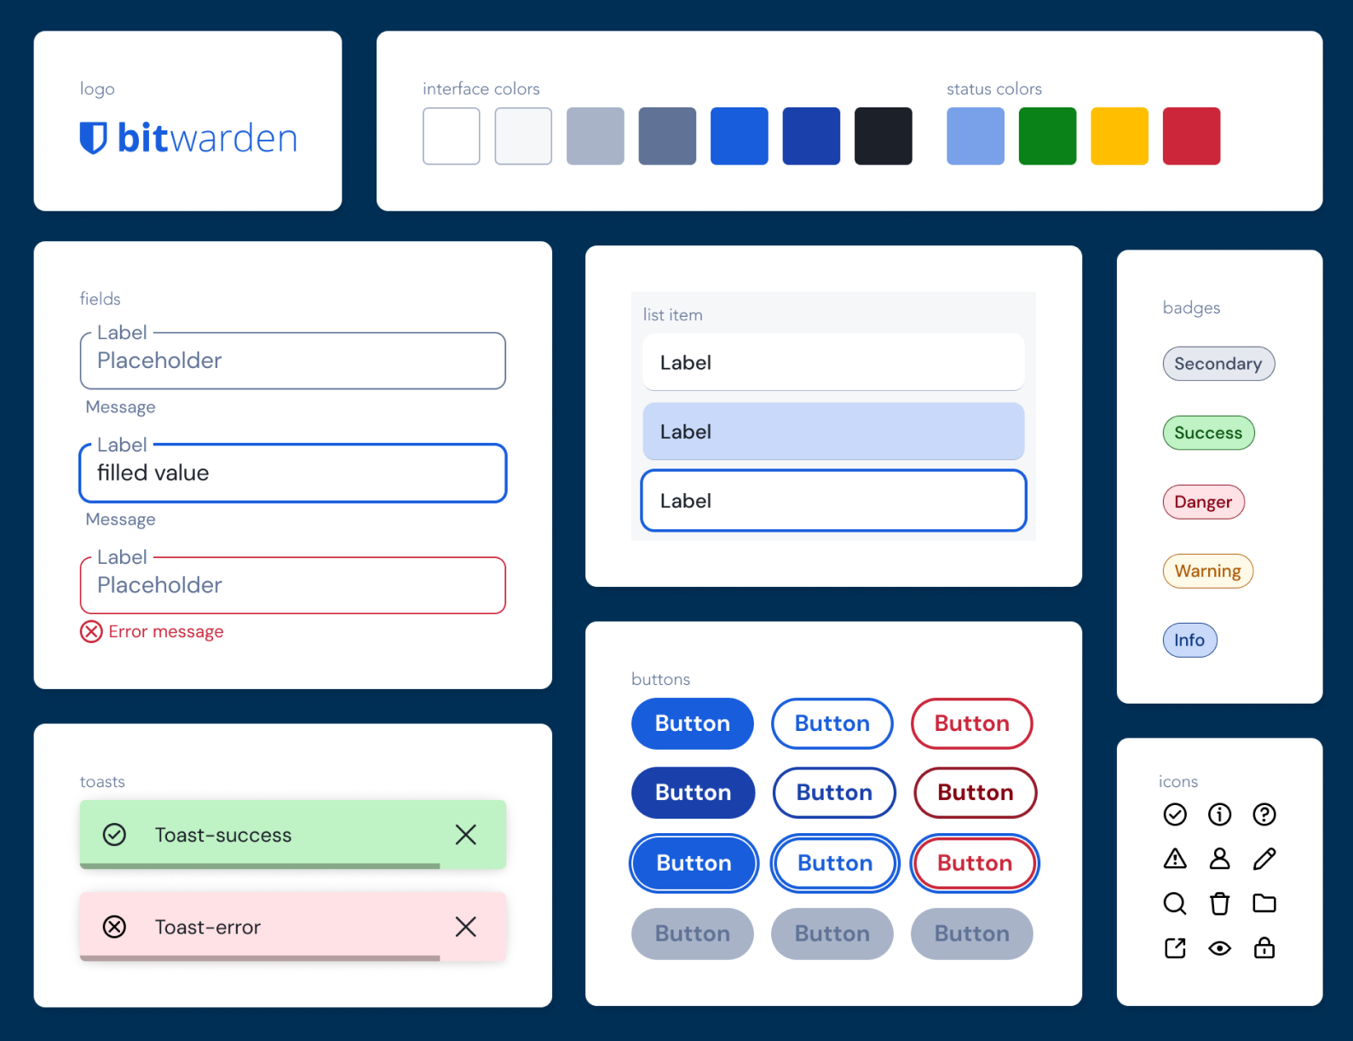Click the dark navy filled Button

tap(694, 792)
